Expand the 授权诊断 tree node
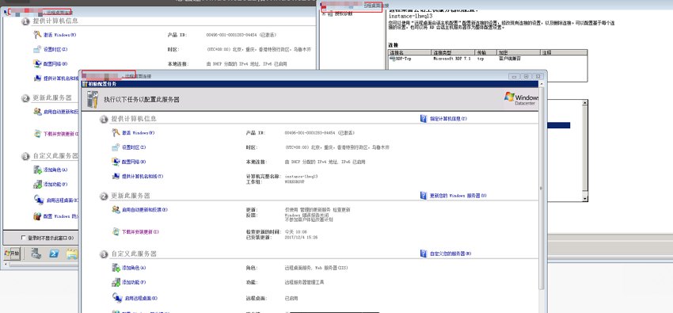 [x=324, y=13]
